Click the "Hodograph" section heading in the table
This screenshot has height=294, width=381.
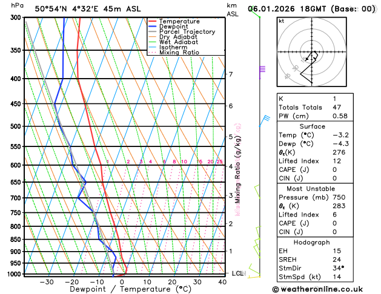(312, 243)
